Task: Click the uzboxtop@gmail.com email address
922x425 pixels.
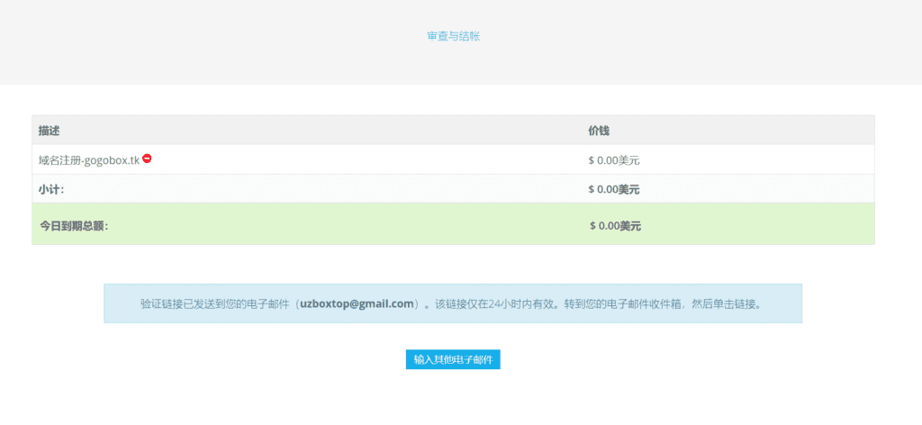Action: pos(357,304)
